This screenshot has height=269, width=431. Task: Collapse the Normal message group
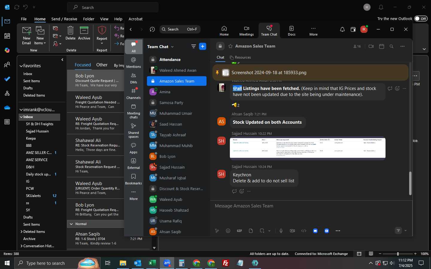pyautogui.click(x=71, y=224)
